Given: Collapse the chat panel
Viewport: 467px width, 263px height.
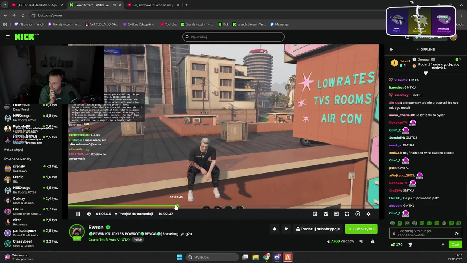Looking at the screenshot, I should click(x=391, y=49).
